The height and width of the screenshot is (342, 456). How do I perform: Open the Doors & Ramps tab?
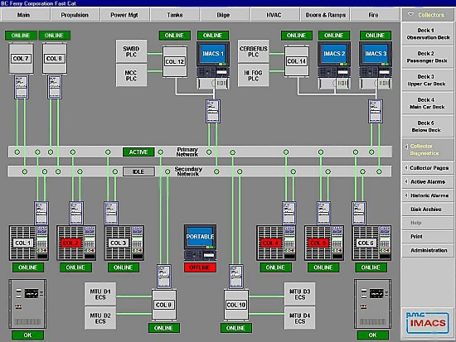pos(325,15)
